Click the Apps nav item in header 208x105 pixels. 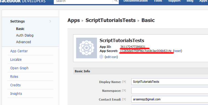[204, 1]
